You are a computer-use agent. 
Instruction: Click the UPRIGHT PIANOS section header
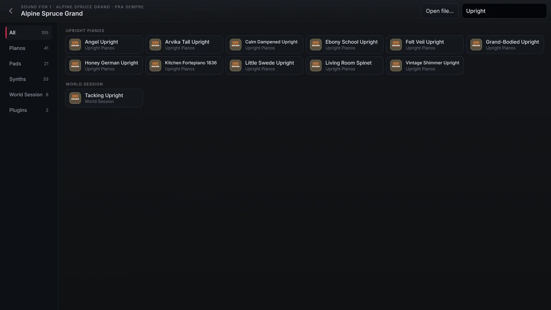pyautogui.click(x=85, y=31)
